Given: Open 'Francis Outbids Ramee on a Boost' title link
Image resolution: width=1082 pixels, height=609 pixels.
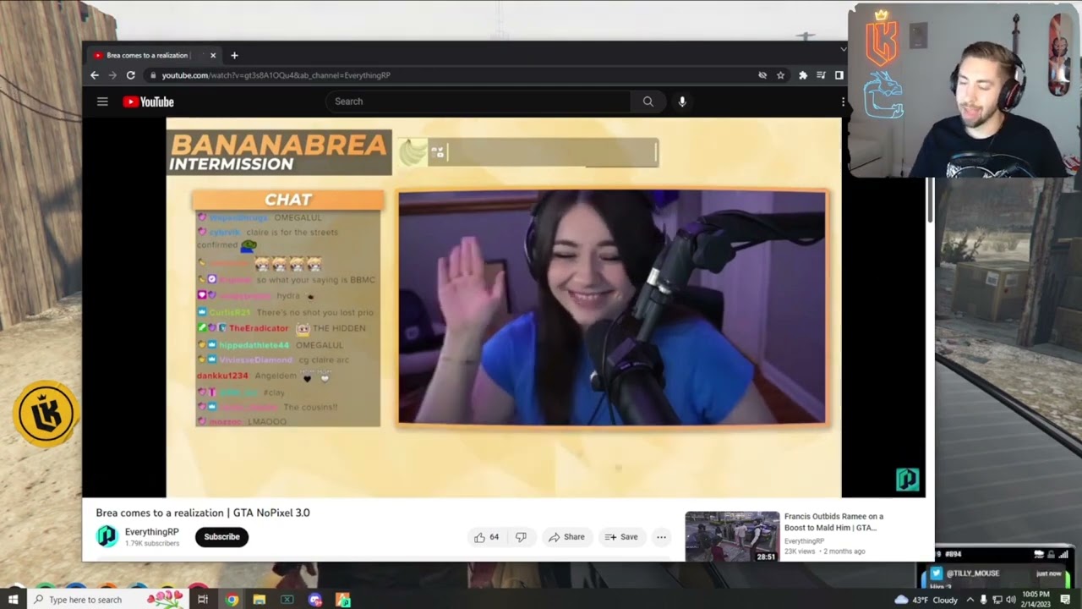Looking at the screenshot, I should coord(833,522).
